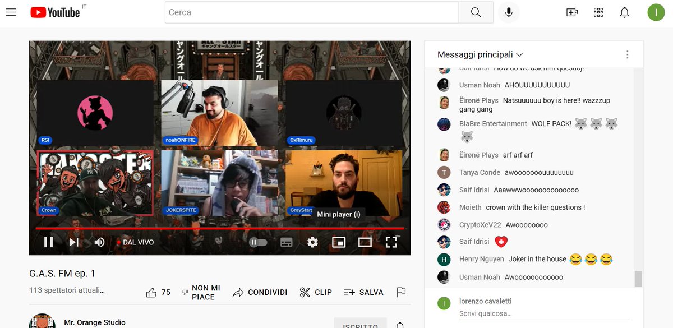The image size is (673, 328).
Task: Pause the live video
Action: pos(49,242)
